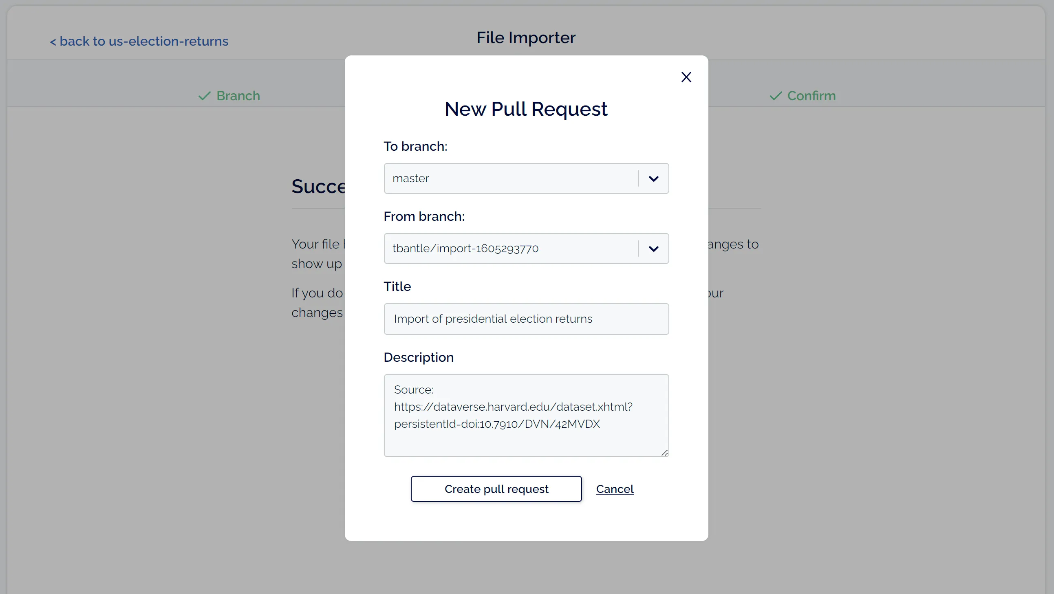Screen dimensions: 1054x594
Task: Click the green checkmark beside Confirm
Action: [775, 96]
